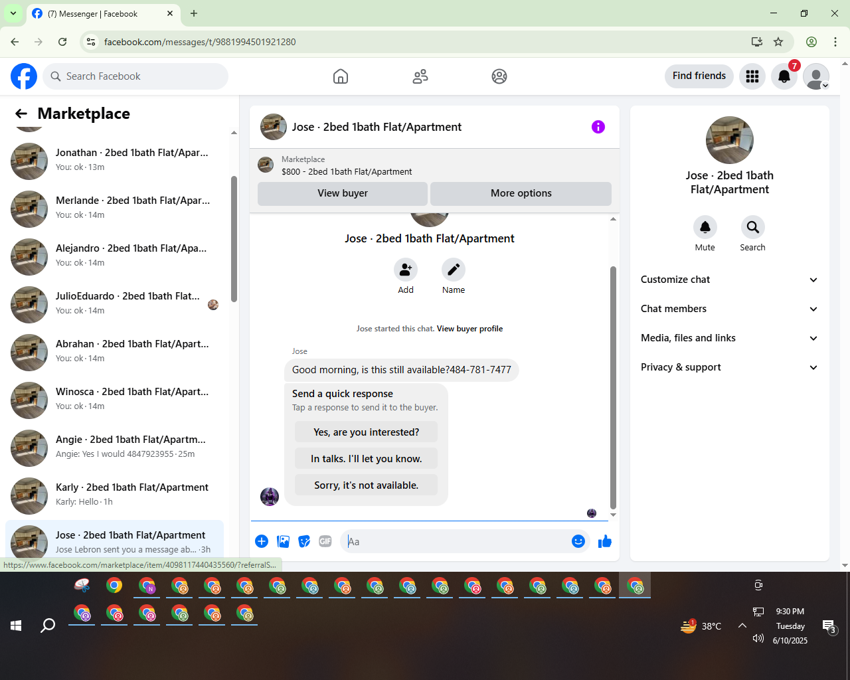Open a new browser tab
This screenshot has height=680, width=850.
click(x=194, y=13)
